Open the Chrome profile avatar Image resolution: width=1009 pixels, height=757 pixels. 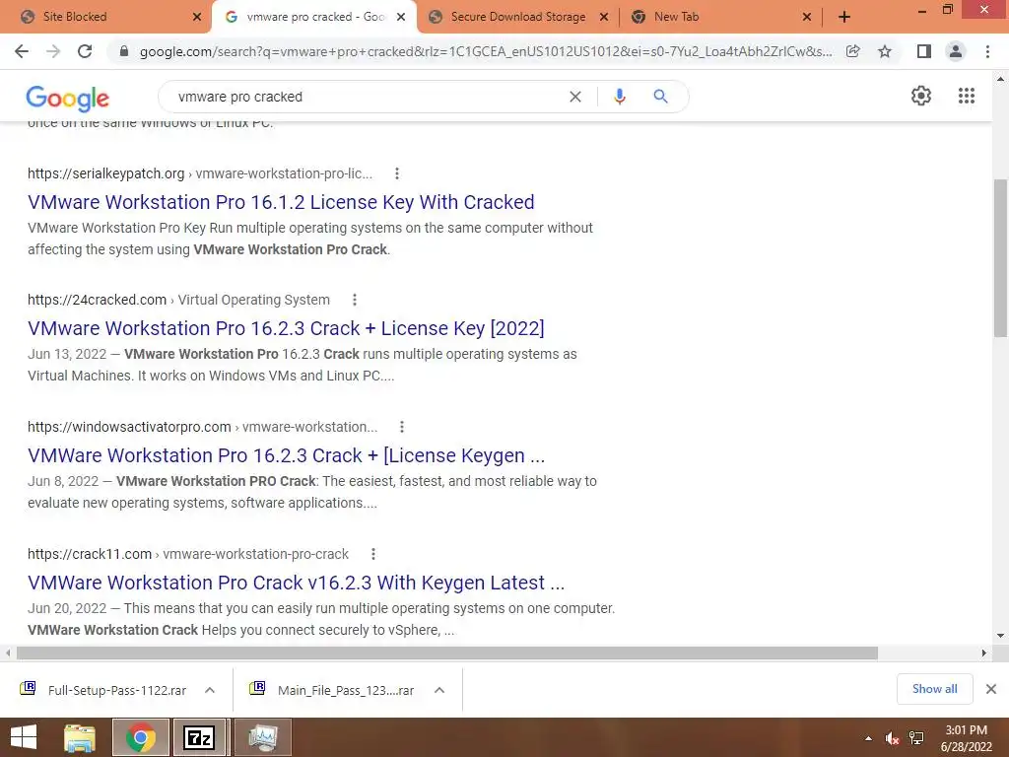click(956, 51)
